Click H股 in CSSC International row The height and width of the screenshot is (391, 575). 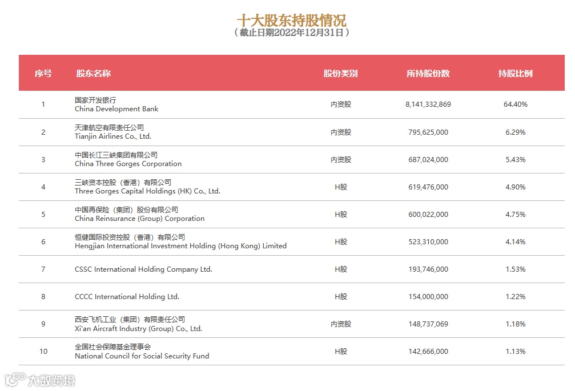coord(341,269)
